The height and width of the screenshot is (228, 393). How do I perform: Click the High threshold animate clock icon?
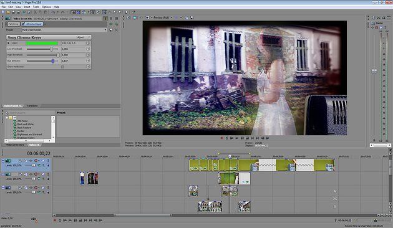[x=88, y=55]
